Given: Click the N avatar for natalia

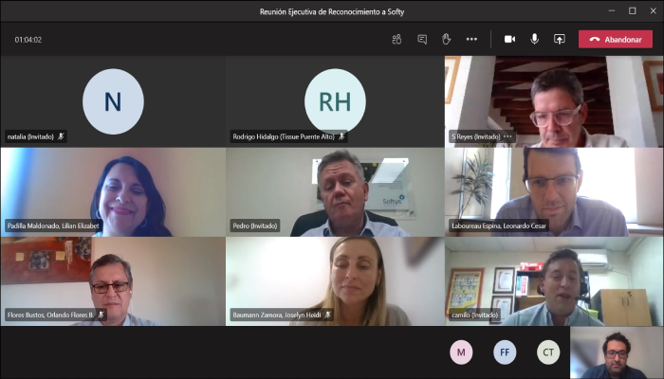Looking at the screenshot, I should [113, 101].
